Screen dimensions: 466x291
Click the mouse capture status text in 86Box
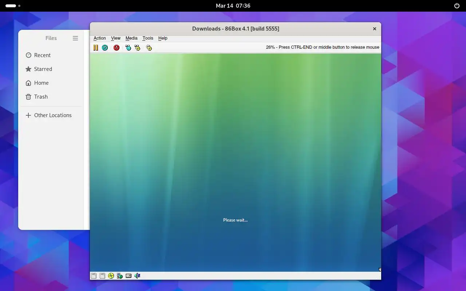pyautogui.click(x=323, y=47)
